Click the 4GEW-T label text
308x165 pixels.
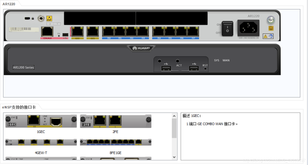[41, 153]
